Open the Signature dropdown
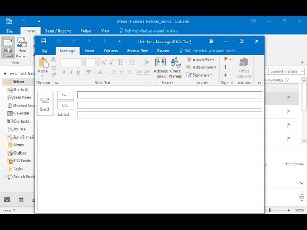 200,75
